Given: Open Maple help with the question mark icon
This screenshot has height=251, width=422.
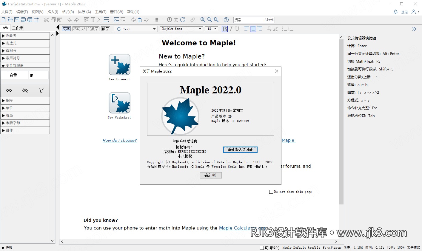Looking at the screenshot, I should pyautogui.click(x=226, y=20).
